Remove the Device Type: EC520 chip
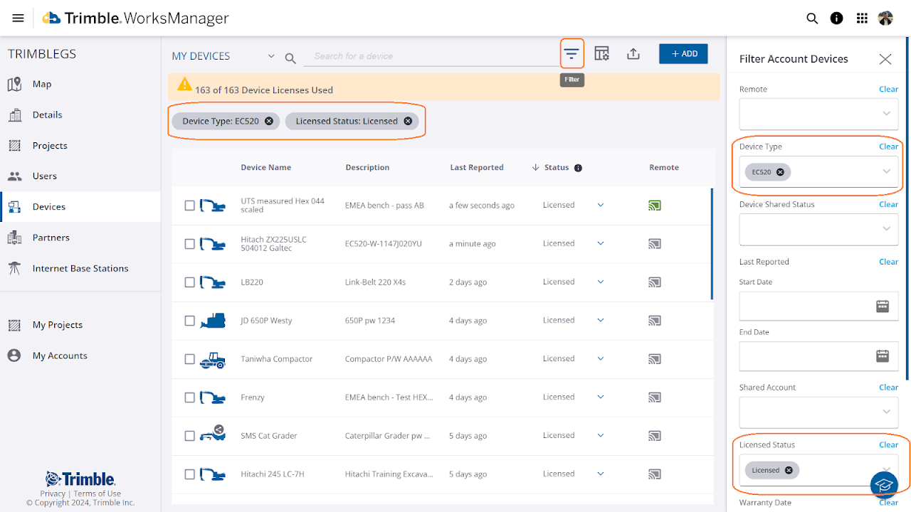This screenshot has height=512, width=911. coord(269,121)
